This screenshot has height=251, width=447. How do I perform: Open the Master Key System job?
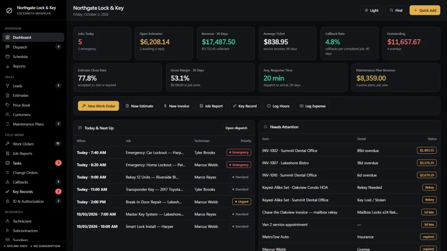164,214
